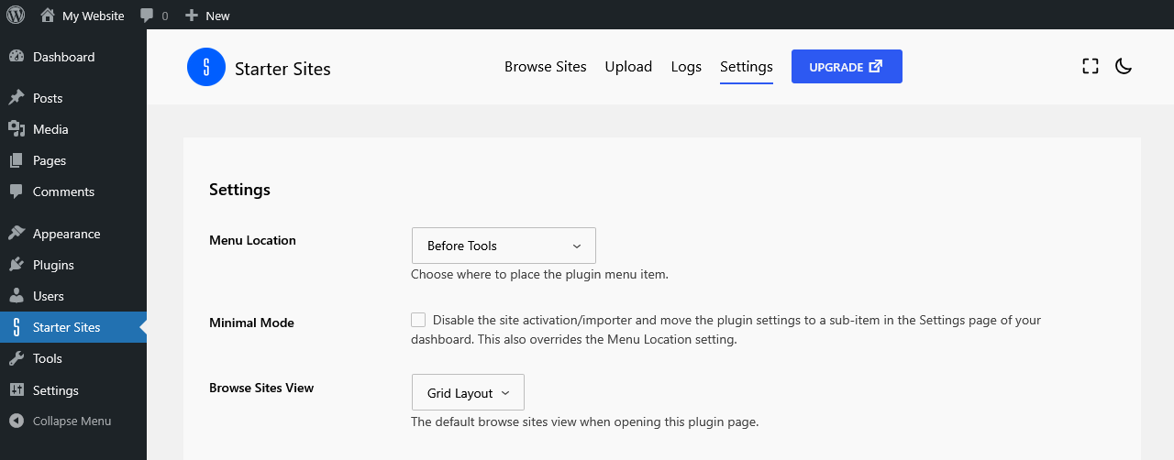Open Appearance menu item
The image size is (1174, 460).
(x=73, y=234)
